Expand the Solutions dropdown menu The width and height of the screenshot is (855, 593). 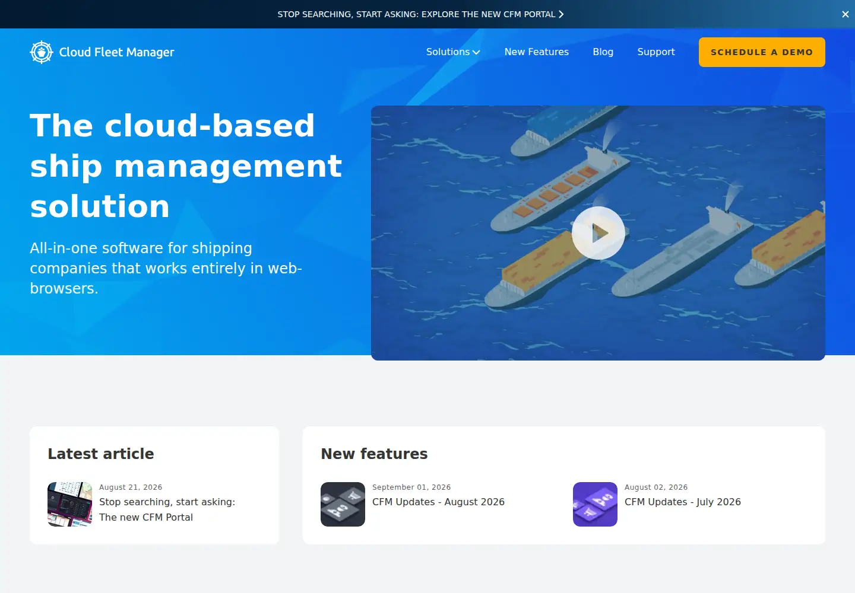[x=453, y=52]
